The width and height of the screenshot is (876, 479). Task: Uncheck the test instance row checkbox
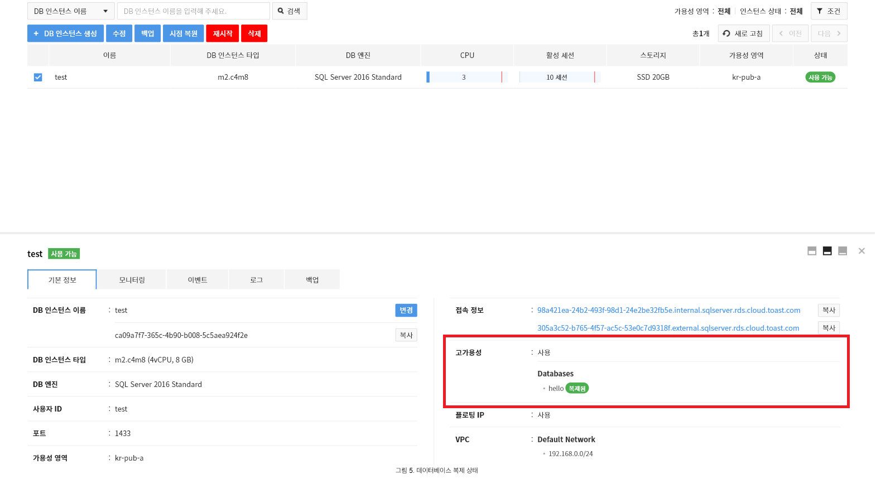tap(38, 78)
